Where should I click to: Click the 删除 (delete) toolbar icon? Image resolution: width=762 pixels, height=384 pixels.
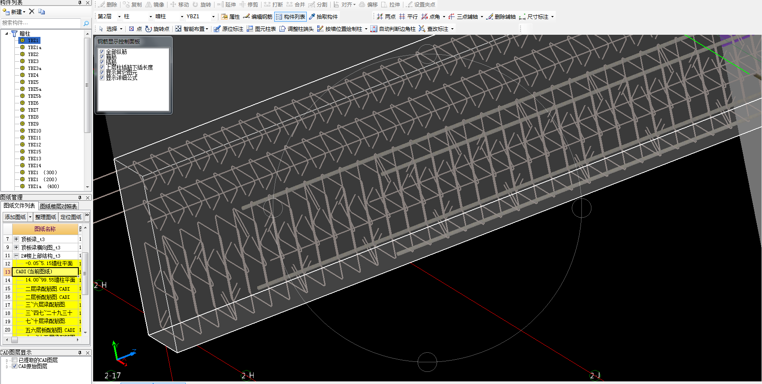(108, 4)
